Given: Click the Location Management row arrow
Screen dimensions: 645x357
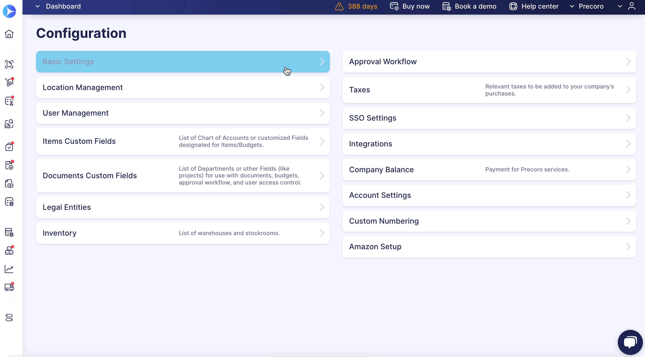Looking at the screenshot, I should coord(322,87).
